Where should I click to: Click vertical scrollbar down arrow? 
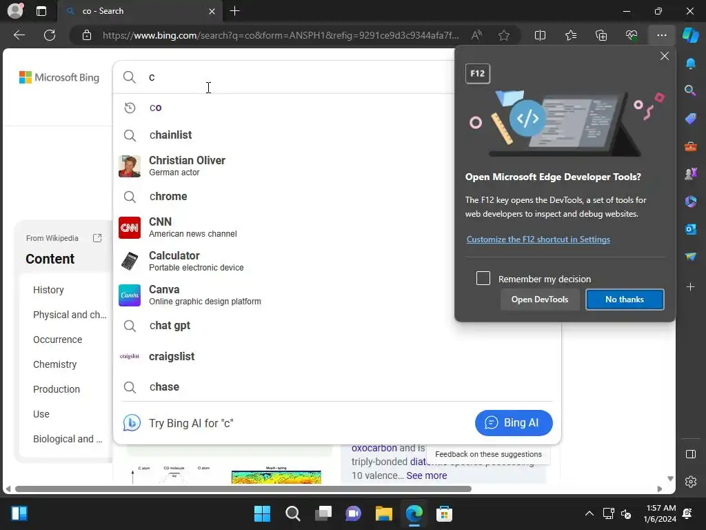tap(670, 479)
